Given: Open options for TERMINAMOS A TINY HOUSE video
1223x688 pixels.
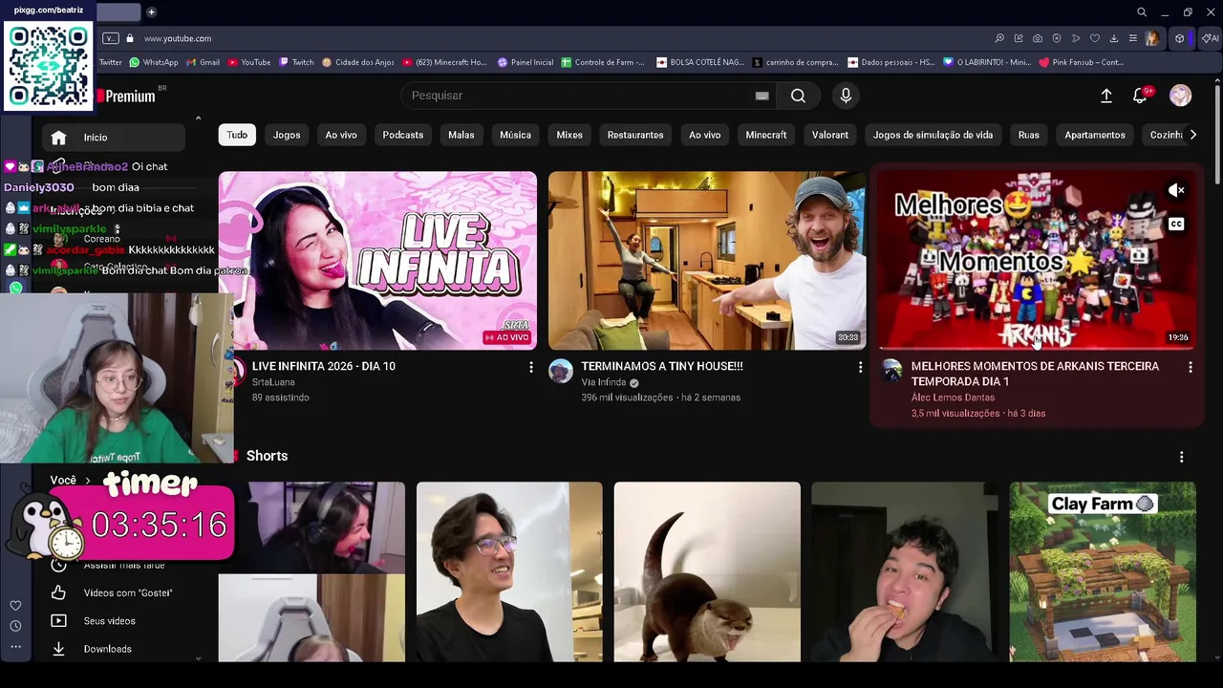Looking at the screenshot, I should (x=860, y=367).
